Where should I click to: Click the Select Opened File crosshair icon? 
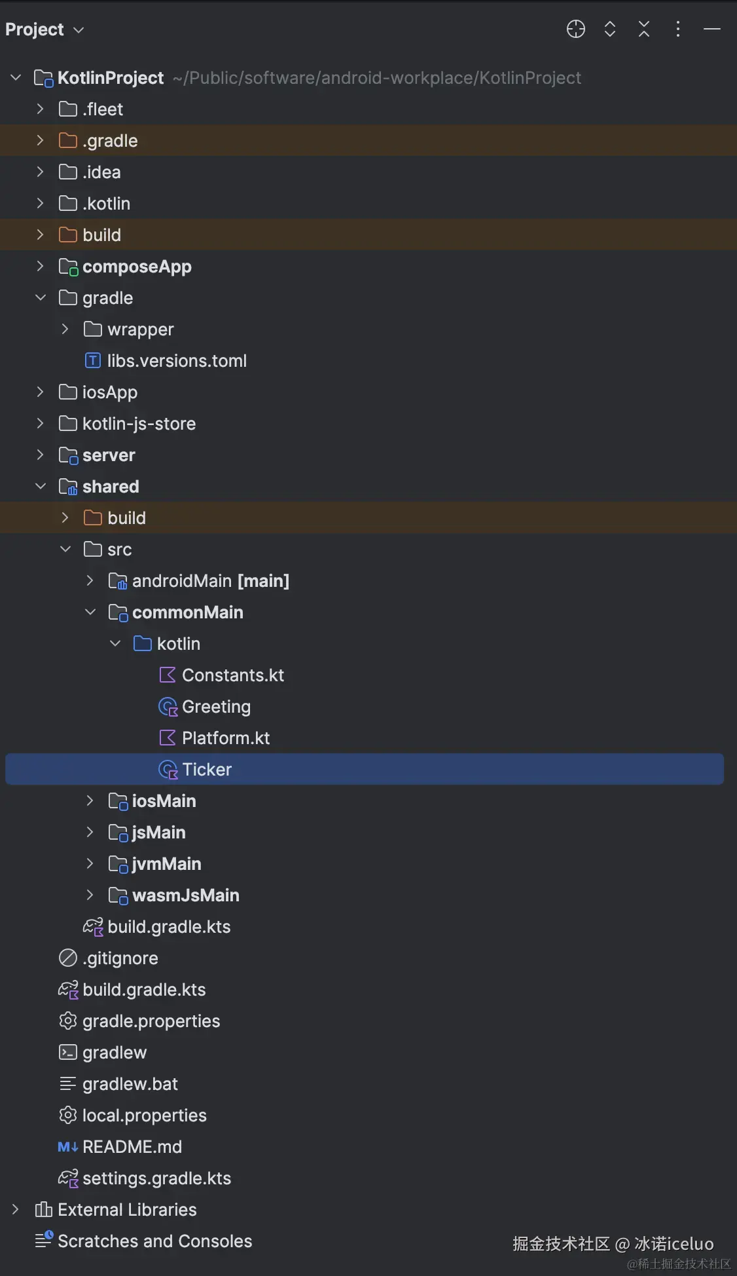point(575,29)
